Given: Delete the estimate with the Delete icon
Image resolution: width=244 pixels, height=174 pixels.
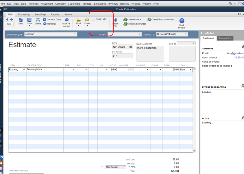Looking at the screenshot, I should 38,20.
